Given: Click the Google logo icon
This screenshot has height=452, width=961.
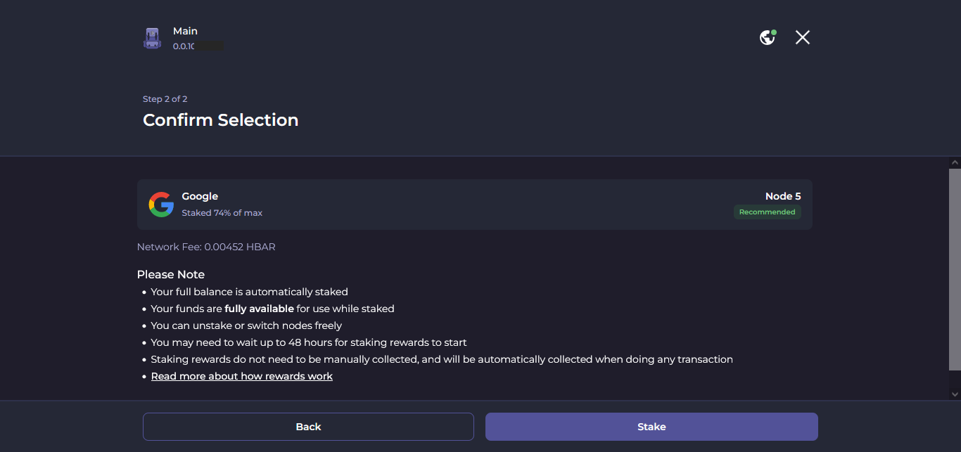Looking at the screenshot, I should 161,205.
